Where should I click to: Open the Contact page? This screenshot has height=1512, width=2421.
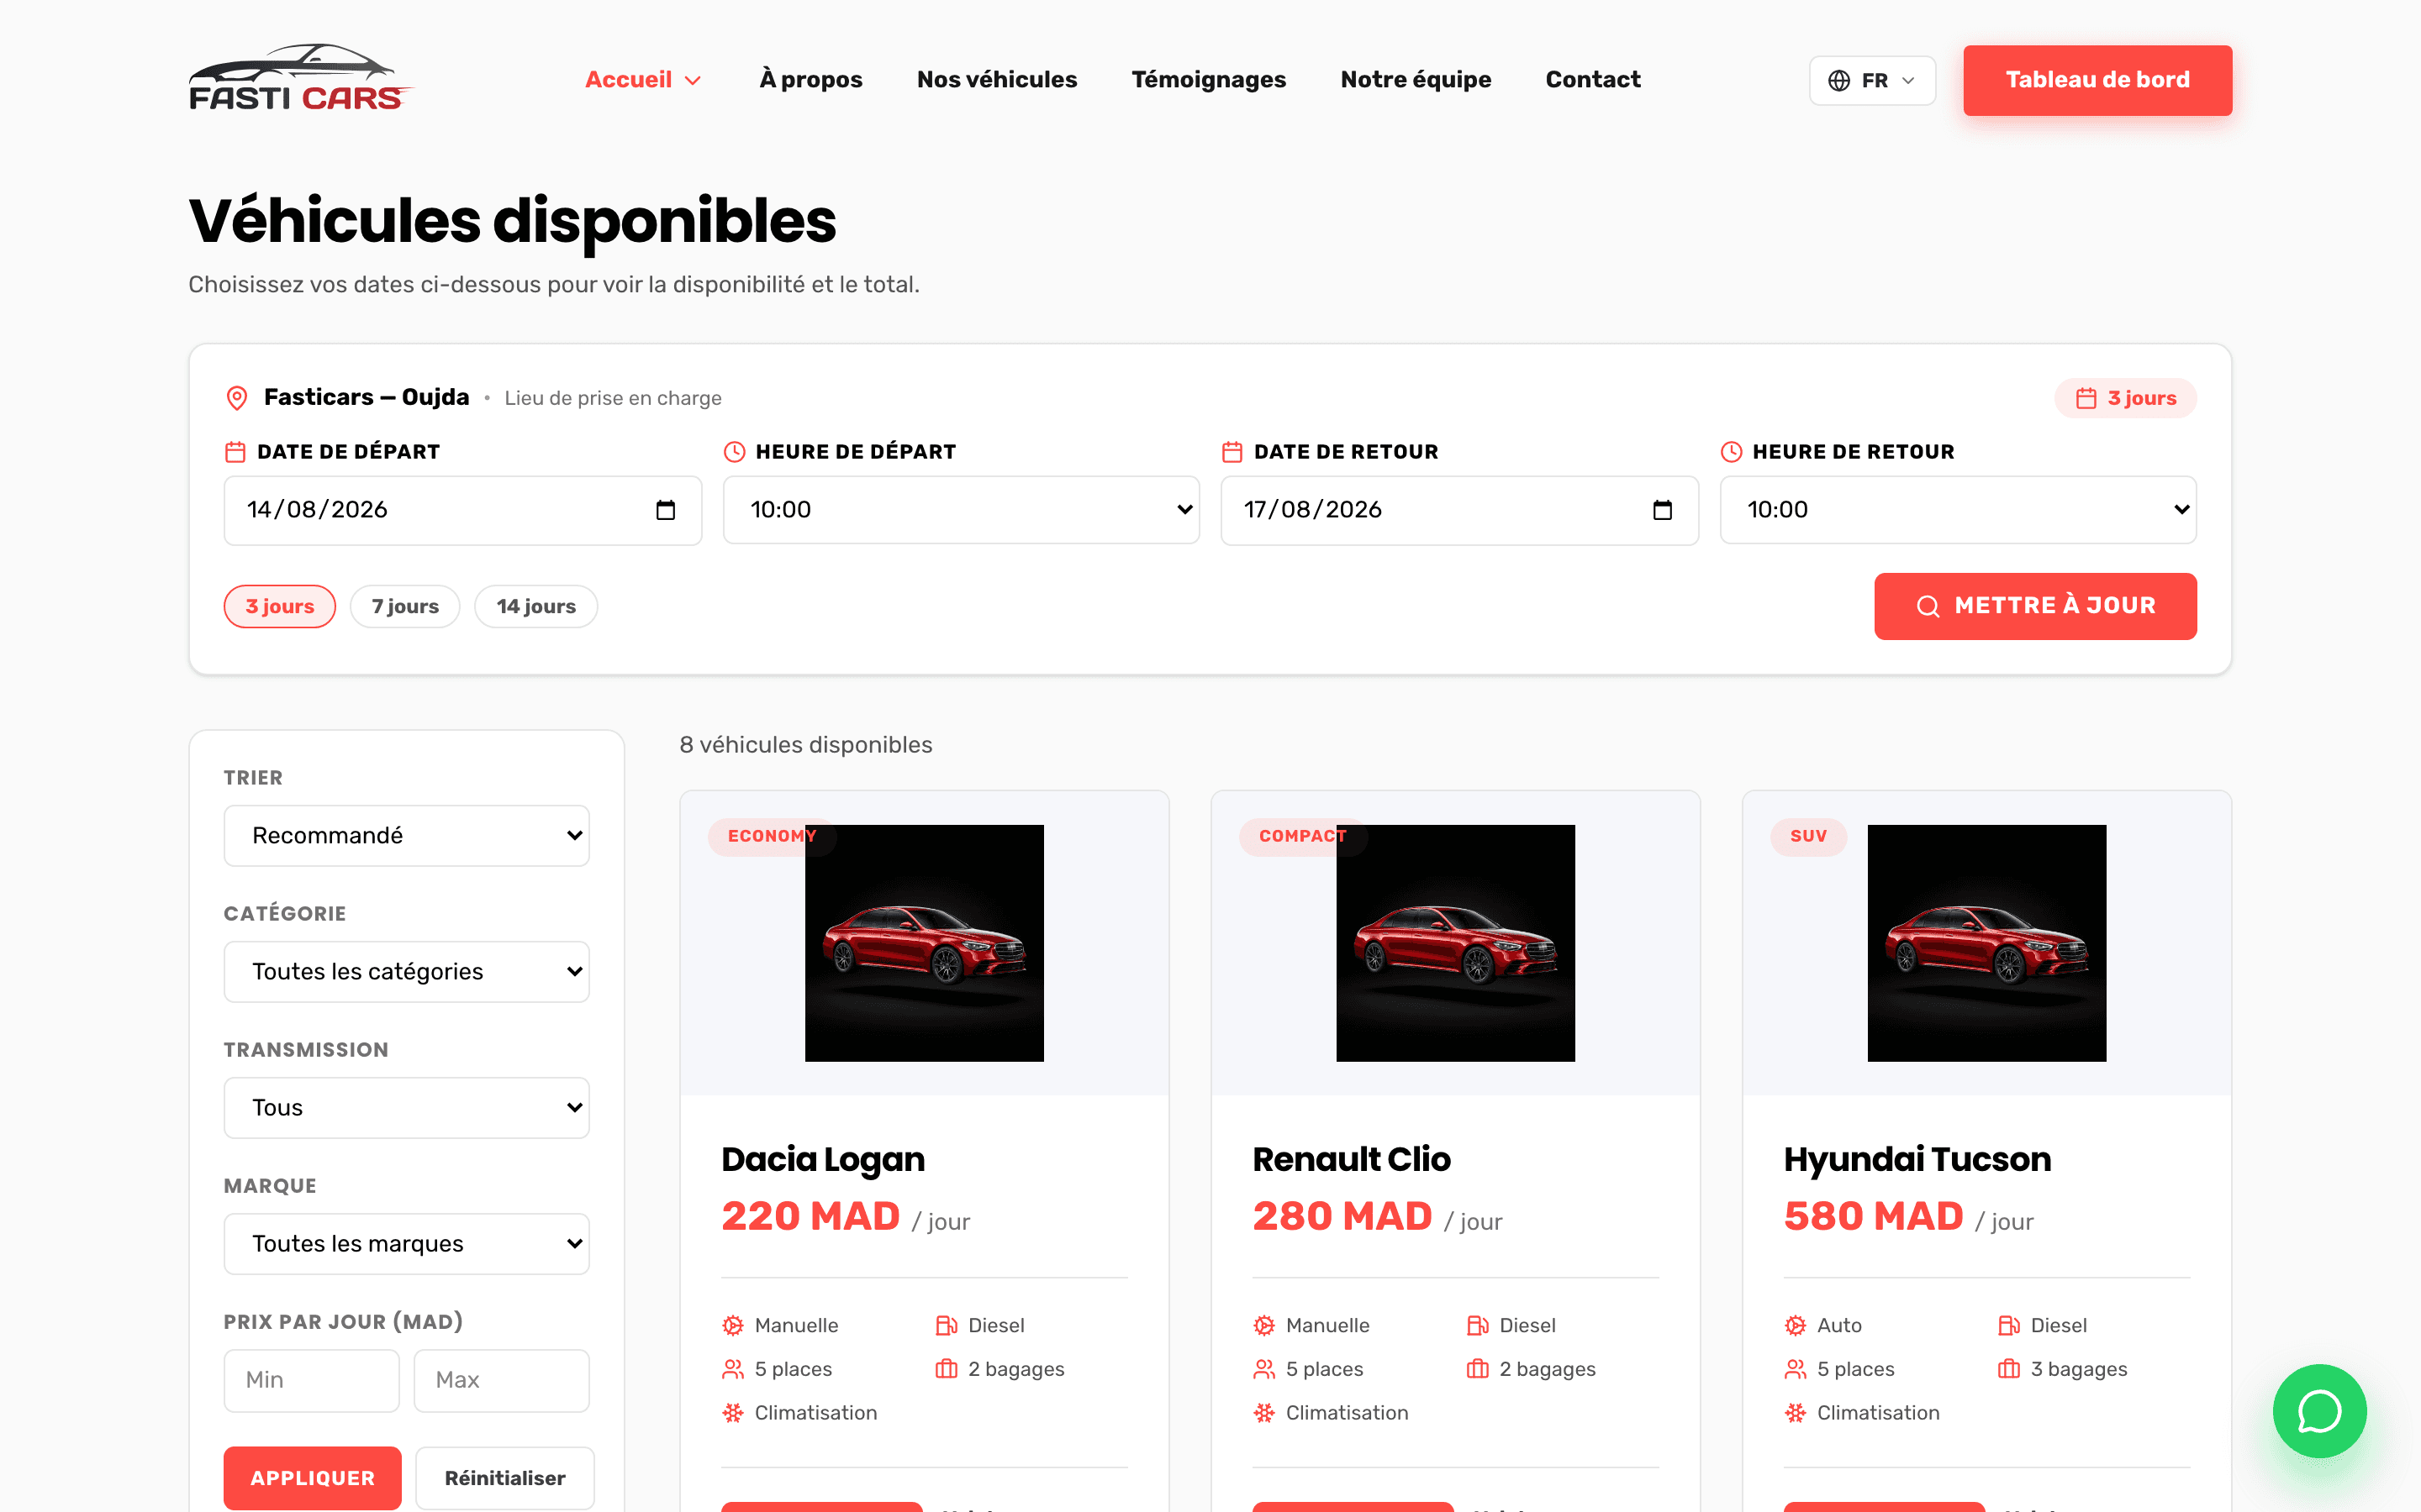coord(1593,80)
